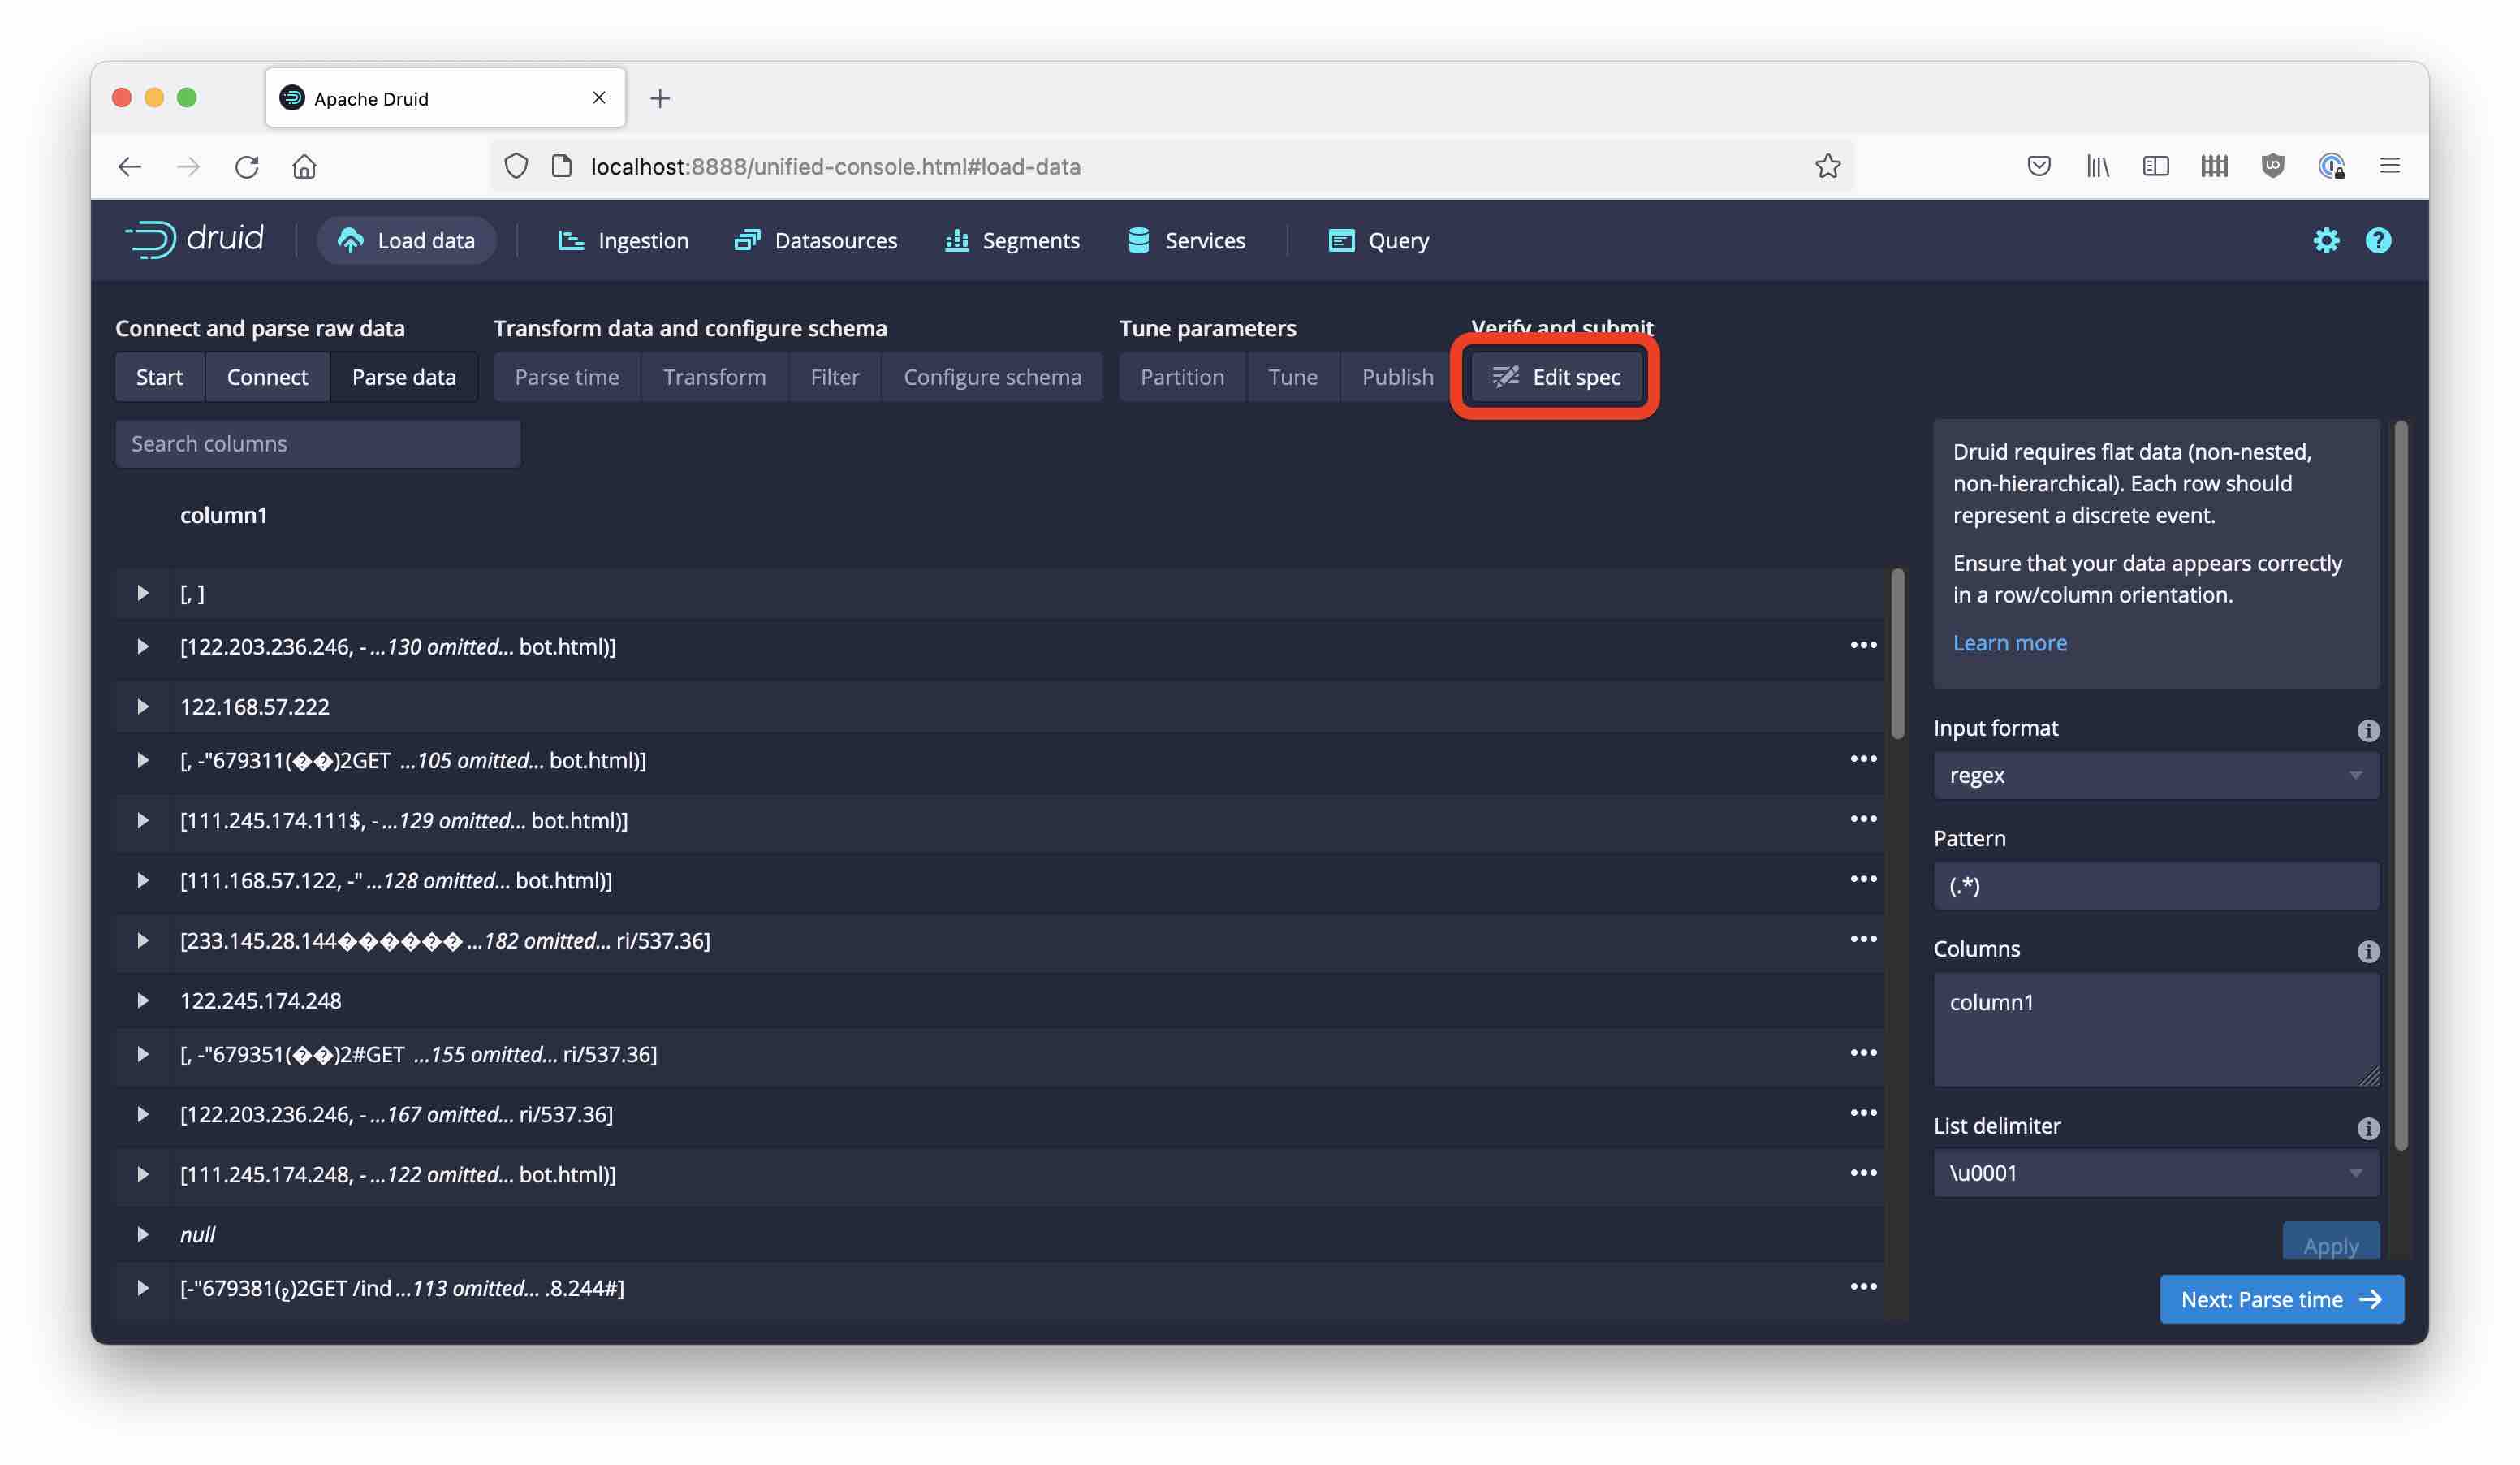
Task: Click the Columns info icon
Action: click(x=2367, y=951)
